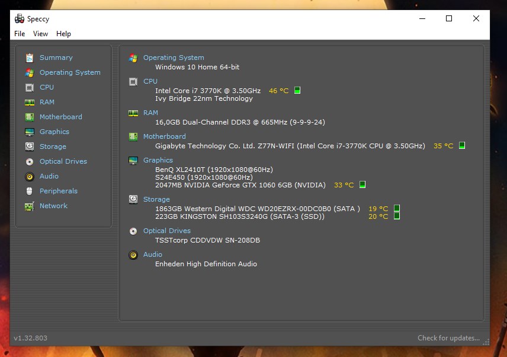The image size is (507, 357).
Task: Select Peripherals in the sidebar
Action: (59, 191)
